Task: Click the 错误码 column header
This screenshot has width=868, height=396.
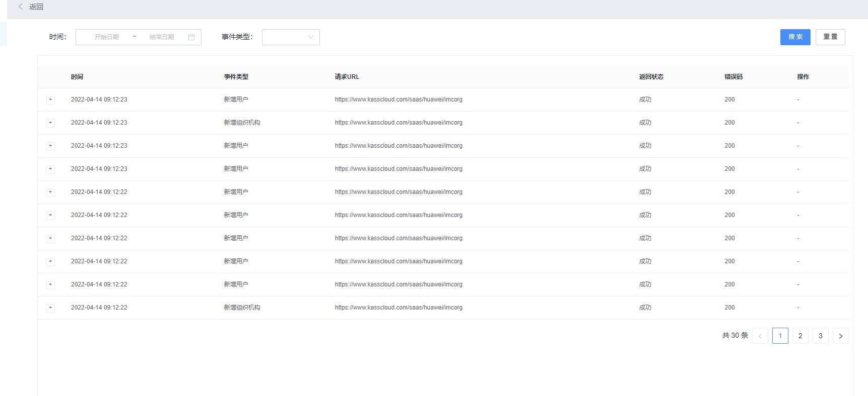Action: (x=733, y=77)
